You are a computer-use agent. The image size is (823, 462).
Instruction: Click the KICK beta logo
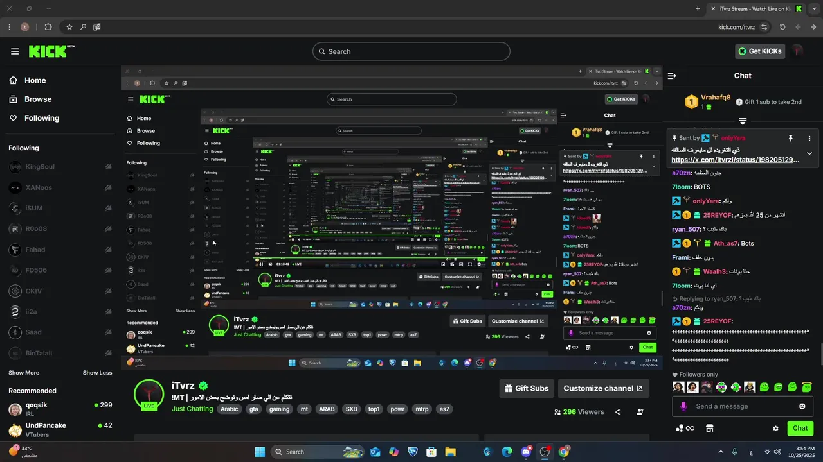(51, 51)
